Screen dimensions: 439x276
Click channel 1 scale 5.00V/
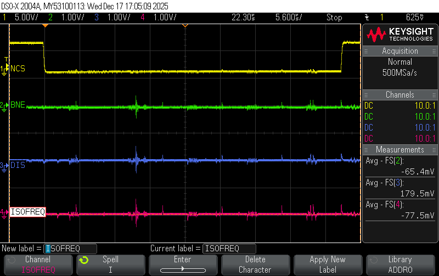tap(26, 18)
